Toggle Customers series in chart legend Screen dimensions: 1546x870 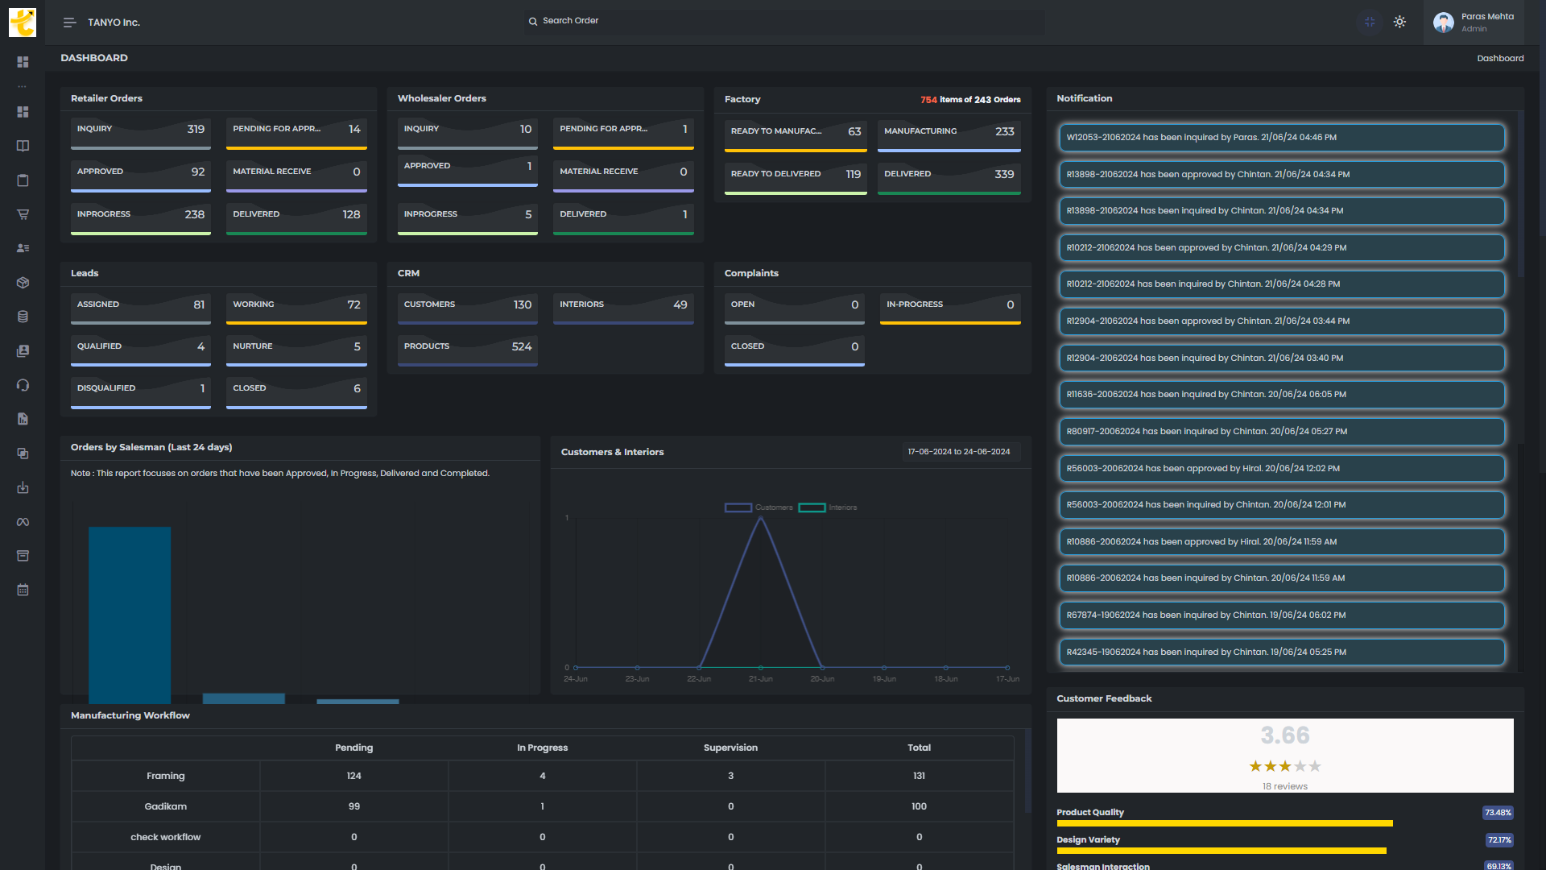759,507
